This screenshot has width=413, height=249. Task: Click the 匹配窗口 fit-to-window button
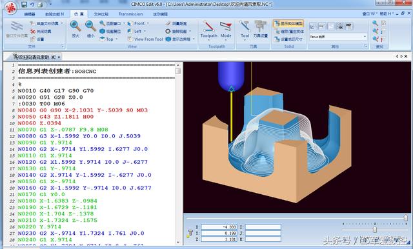[110, 23]
